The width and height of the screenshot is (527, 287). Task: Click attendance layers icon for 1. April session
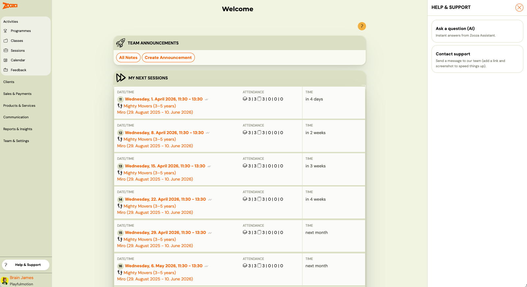click(x=245, y=99)
